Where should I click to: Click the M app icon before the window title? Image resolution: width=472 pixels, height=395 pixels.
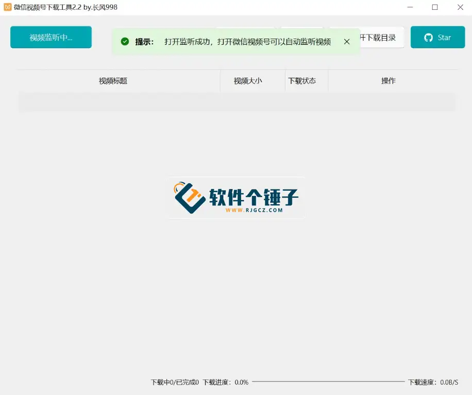pyautogui.click(x=7, y=7)
